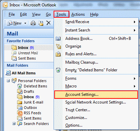Click the New toolbar button label
Image resolution: width=140 pixels, height=131 pixels.
pos(17,23)
